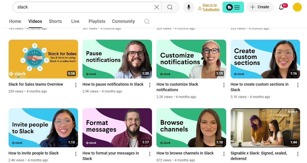
Task: Open options menu for How to browse channels
Action: [224, 154]
